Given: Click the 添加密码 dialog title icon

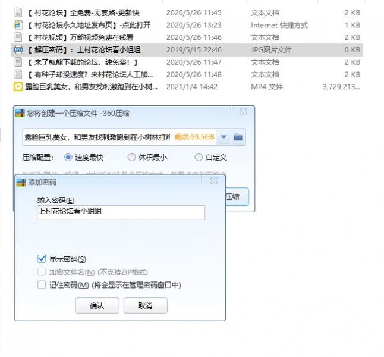Looking at the screenshot, I should coord(21,182).
